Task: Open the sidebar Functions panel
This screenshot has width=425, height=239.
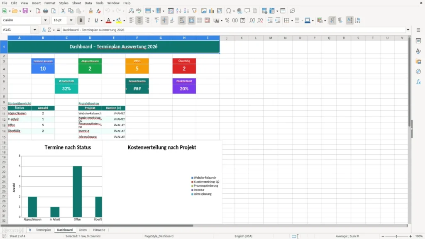Action: pos(418,82)
